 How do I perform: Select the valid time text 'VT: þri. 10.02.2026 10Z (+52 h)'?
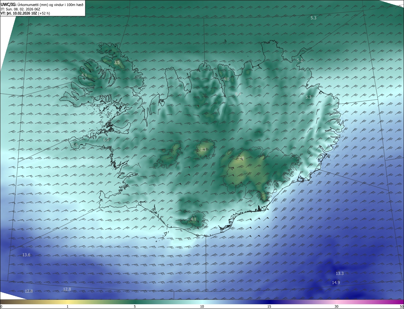[x=25, y=13]
